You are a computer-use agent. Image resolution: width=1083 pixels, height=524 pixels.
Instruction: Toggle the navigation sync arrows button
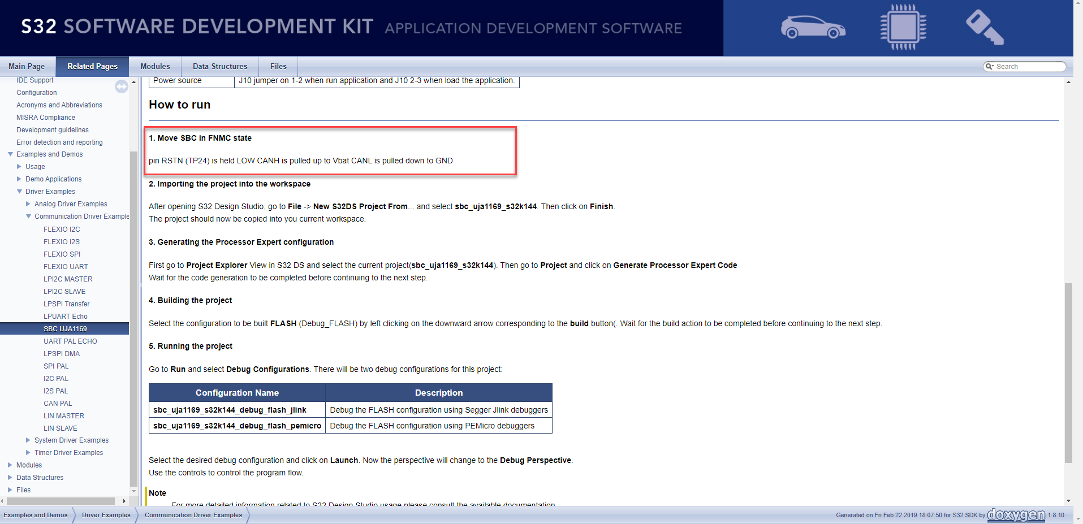(x=122, y=86)
